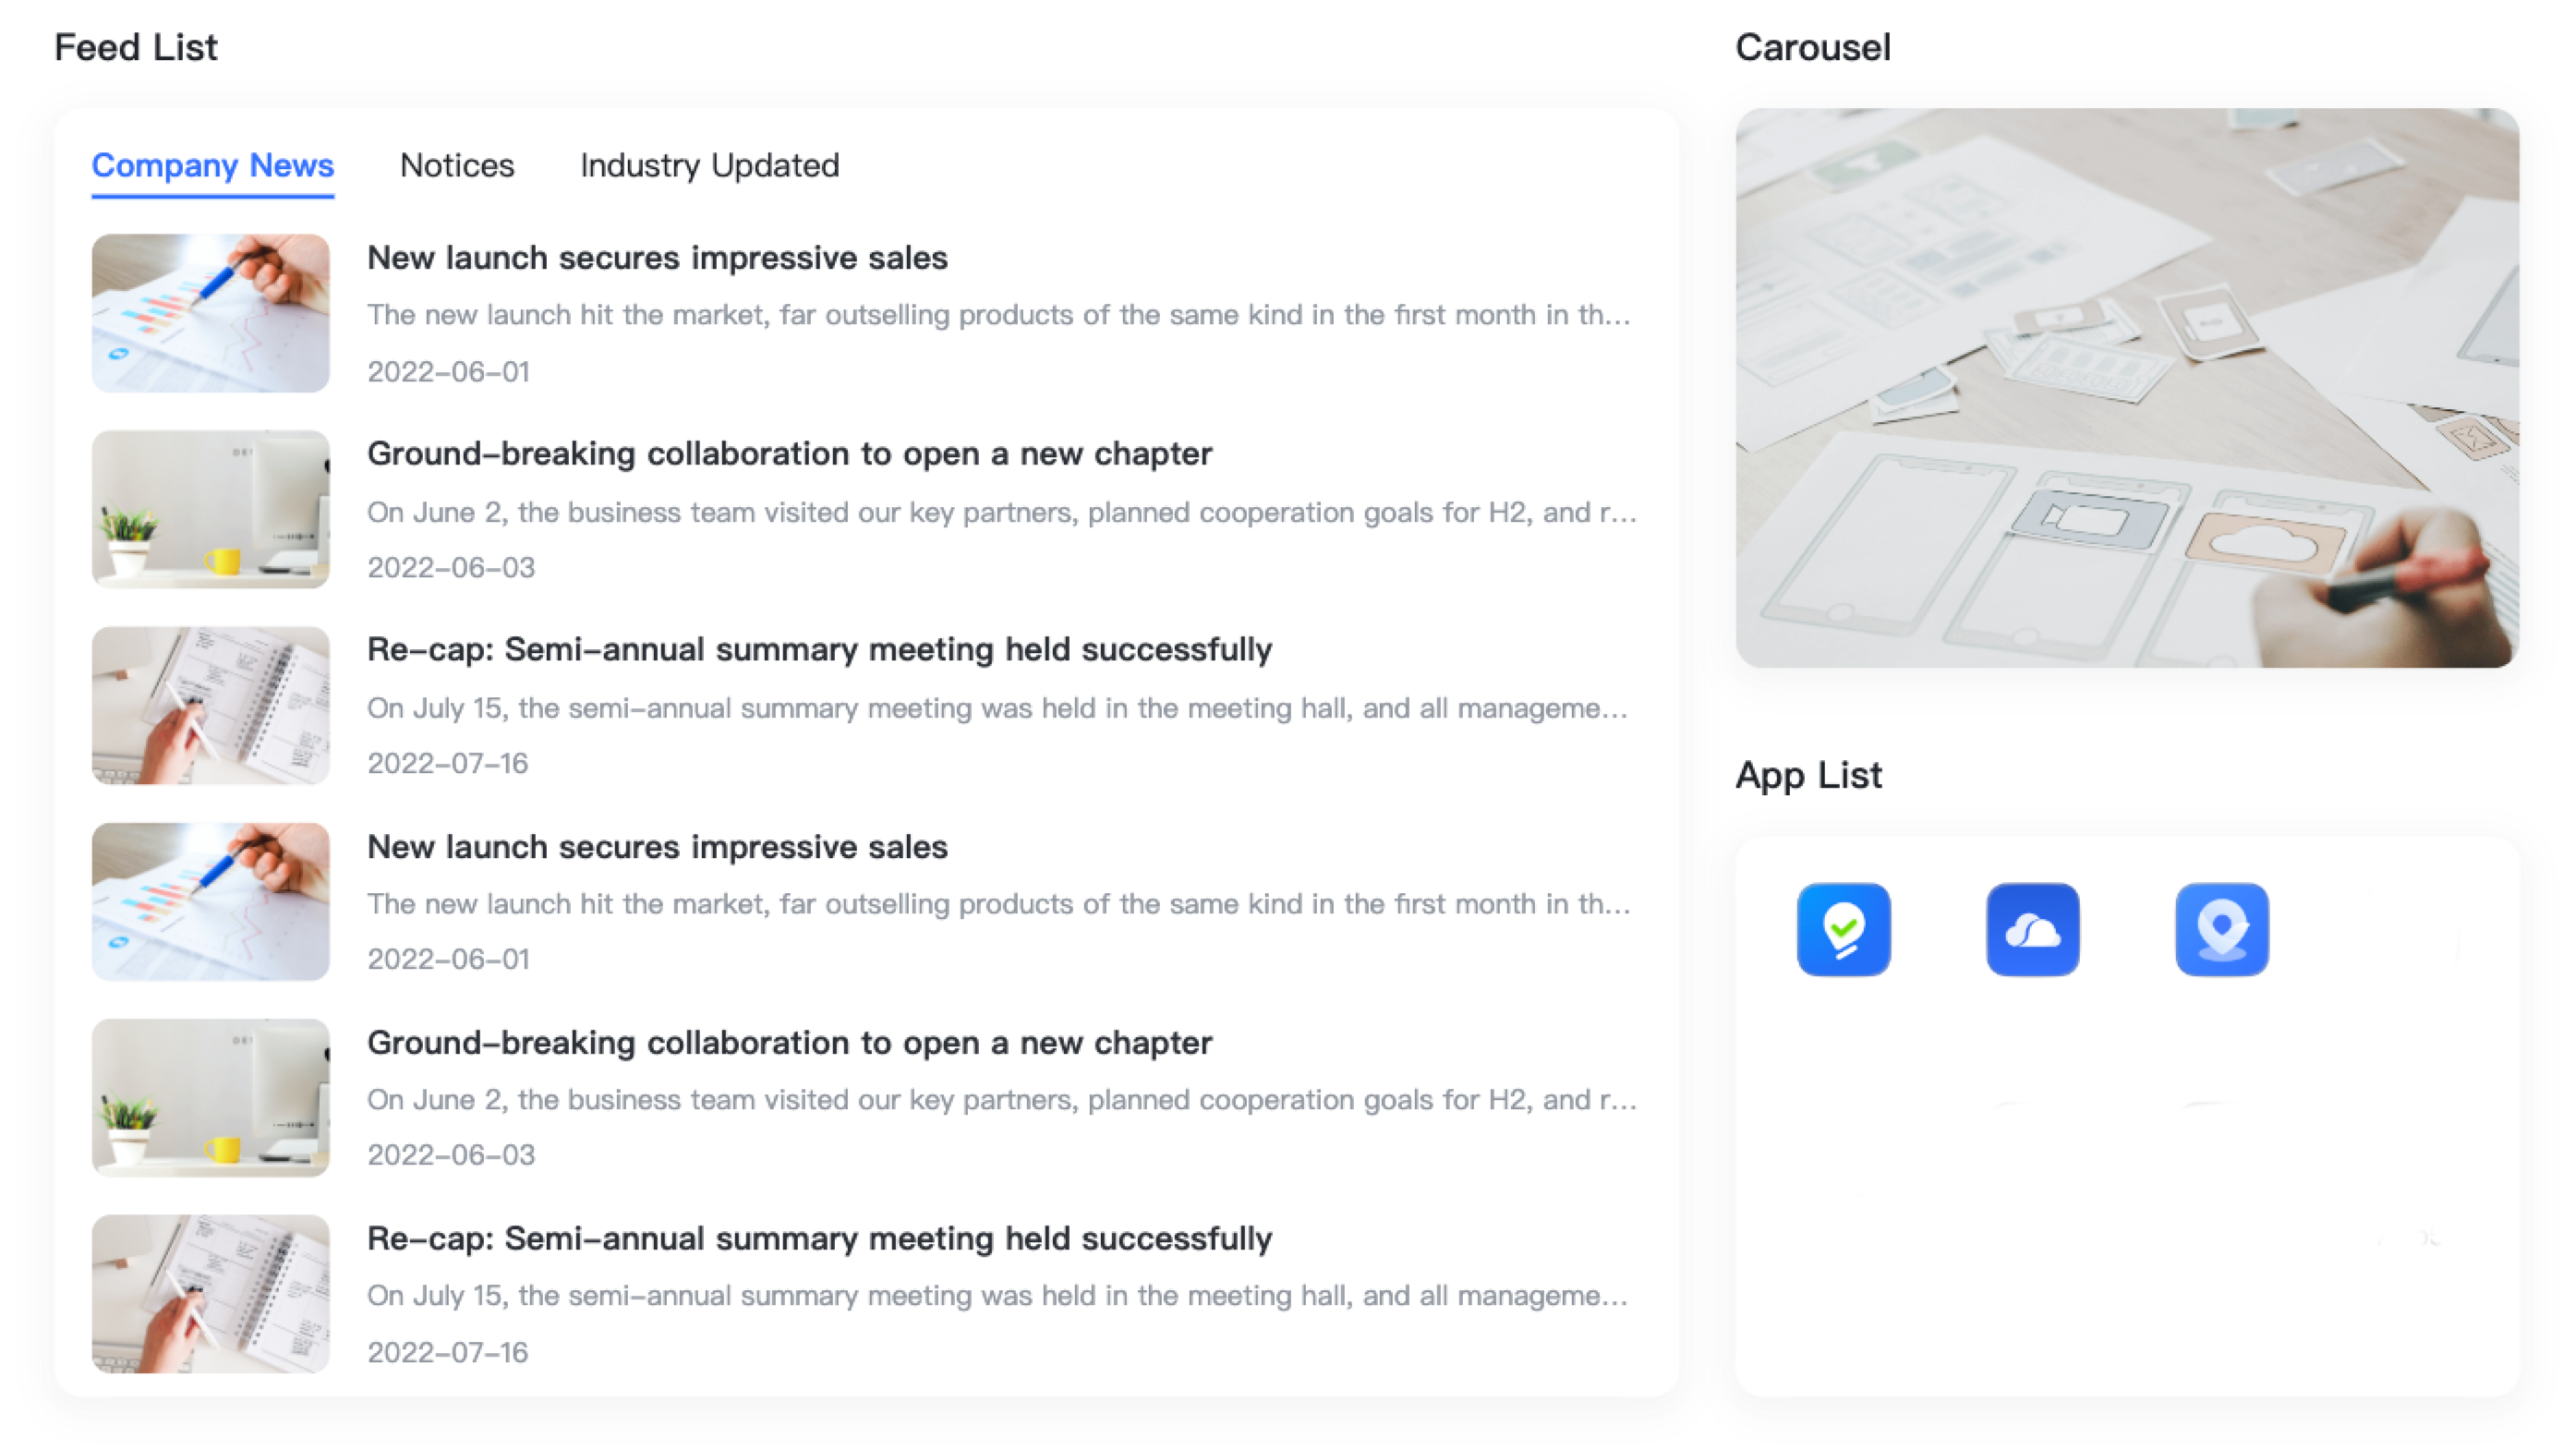The width and height of the screenshot is (2576, 1449).
Task: Click the second 2022-06-01 date, lower in the list
Action: [448, 960]
